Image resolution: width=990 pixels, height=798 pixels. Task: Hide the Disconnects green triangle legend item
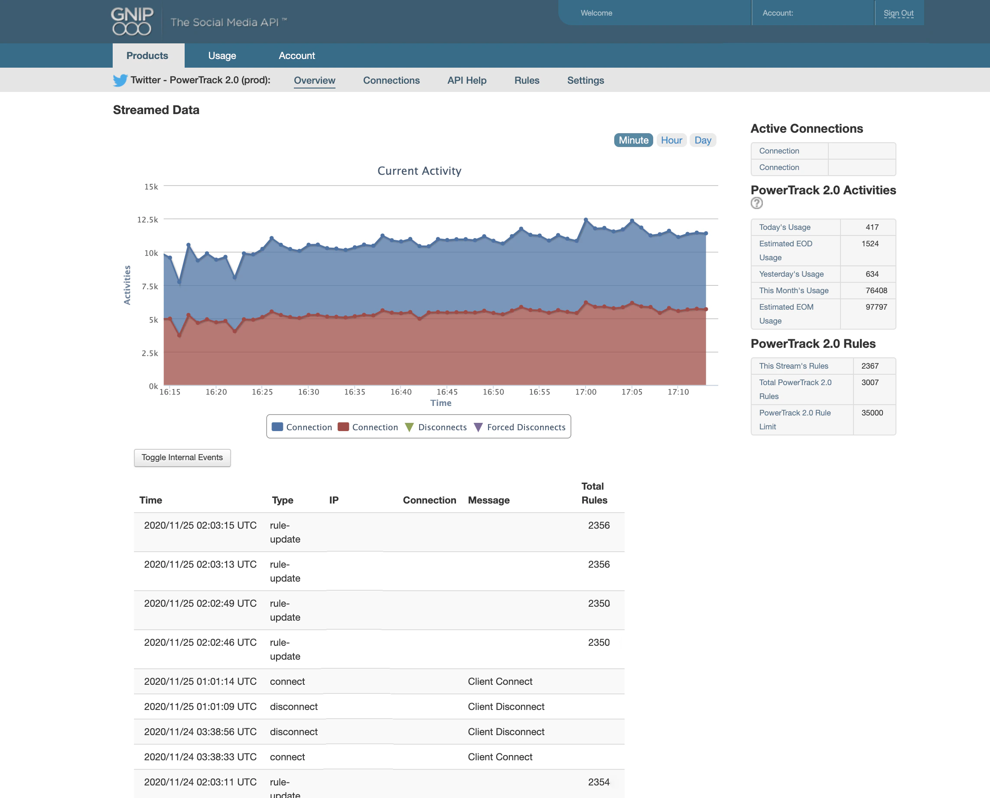point(409,427)
